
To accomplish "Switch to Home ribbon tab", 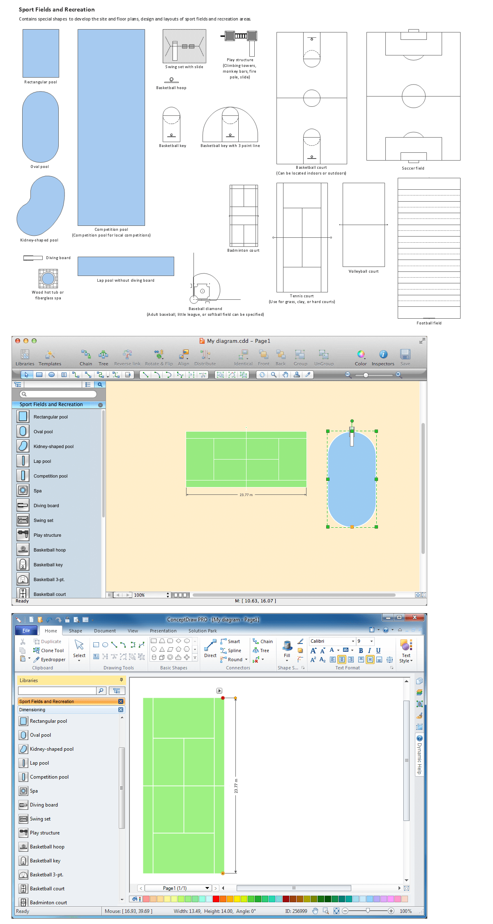I will coord(51,631).
